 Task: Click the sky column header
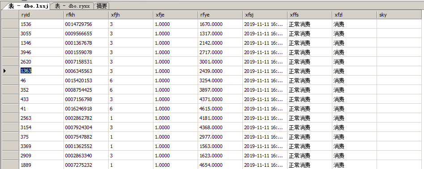click(x=400, y=15)
